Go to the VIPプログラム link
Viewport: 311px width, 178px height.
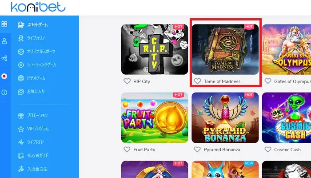38,129
